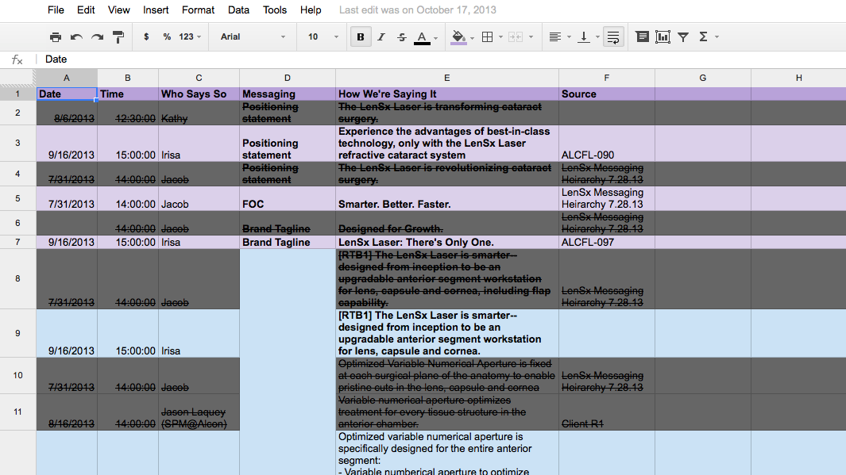The image size is (846, 475).
Task: Open More formats 123 dropdown
Action: pyautogui.click(x=190, y=37)
